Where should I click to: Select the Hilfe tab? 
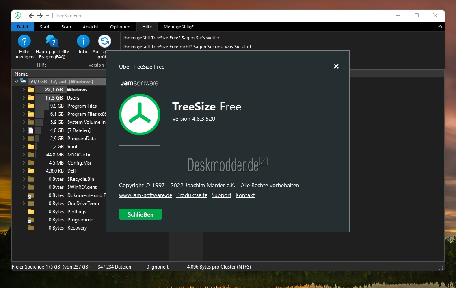(x=147, y=27)
